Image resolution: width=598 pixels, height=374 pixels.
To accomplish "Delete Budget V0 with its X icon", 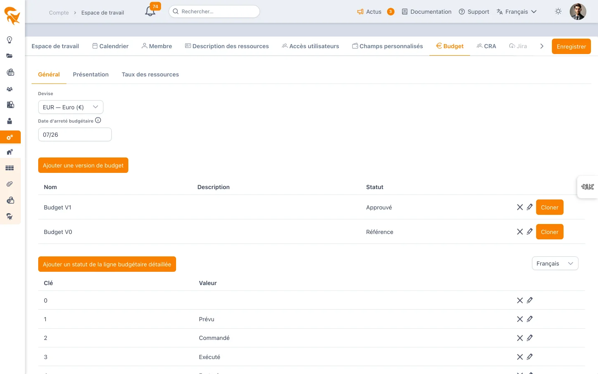I will pyautogui.click(x=520, y=231).
